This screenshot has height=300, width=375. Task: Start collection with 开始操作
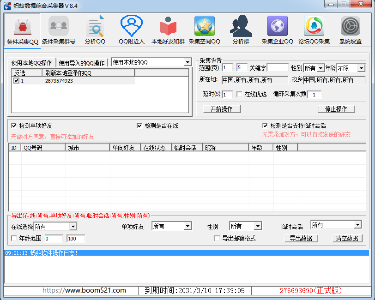point(222,109)
